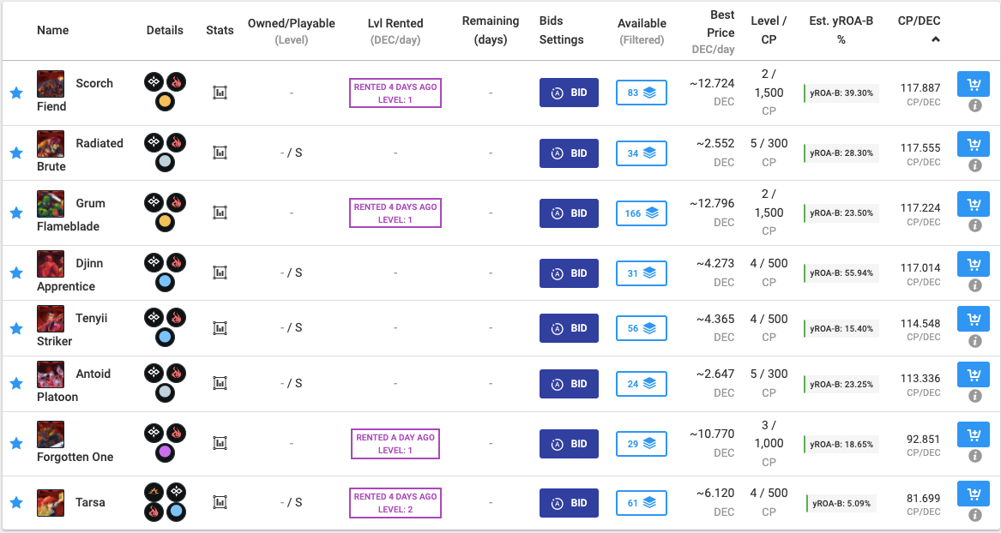Click the fire element icon for Antoid Platoon

176,374
